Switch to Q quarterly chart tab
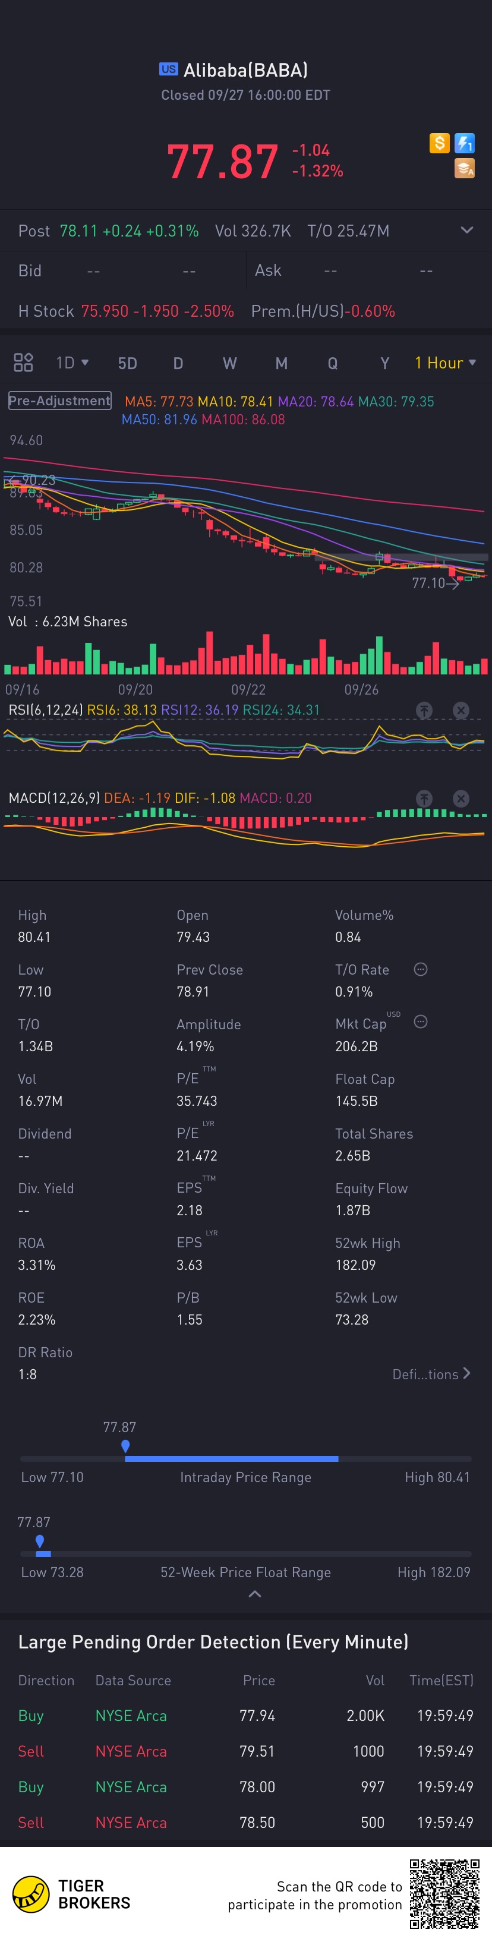This screenshot has height=1942, width=492. (x=332, y=363)
